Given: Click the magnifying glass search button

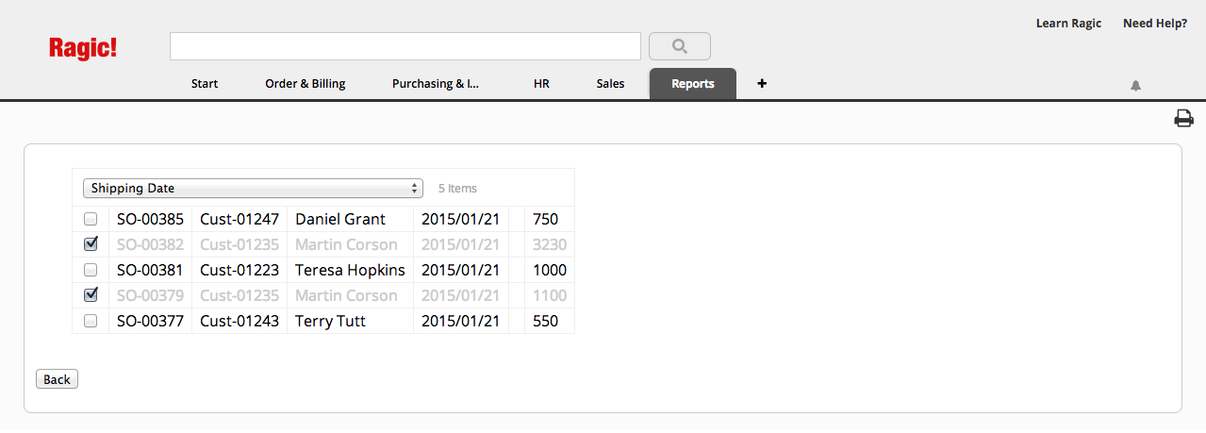Looking at the screenshot, I should (679, 46).
